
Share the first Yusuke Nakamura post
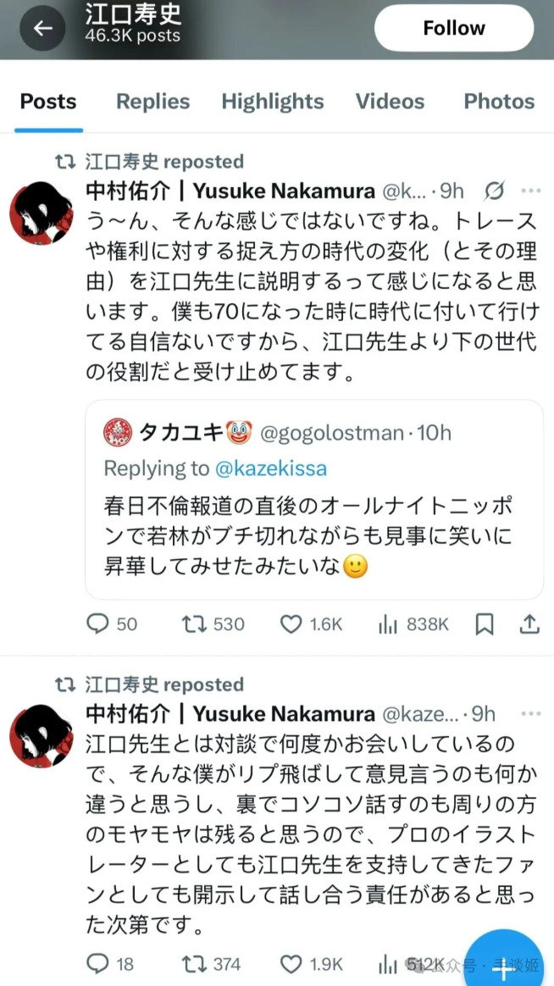pos(529,624)
